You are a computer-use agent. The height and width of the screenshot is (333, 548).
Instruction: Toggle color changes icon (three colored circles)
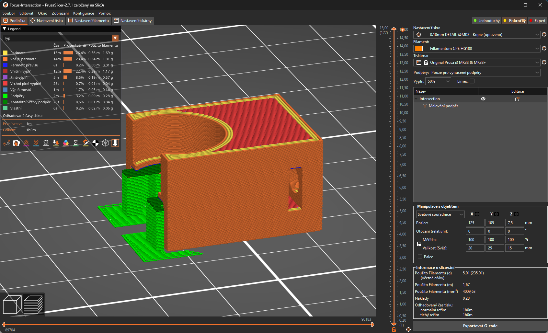point(66,143)
